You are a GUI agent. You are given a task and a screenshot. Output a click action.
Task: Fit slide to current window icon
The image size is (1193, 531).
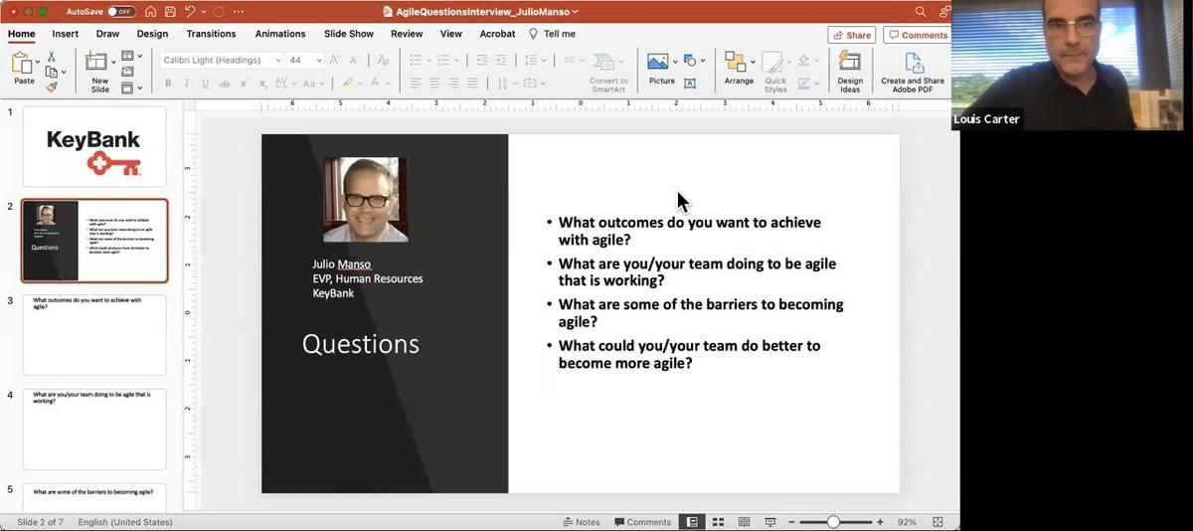[937, 522]
